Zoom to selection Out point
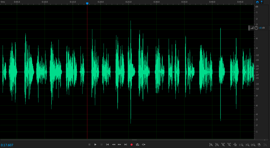 (247, 145)
